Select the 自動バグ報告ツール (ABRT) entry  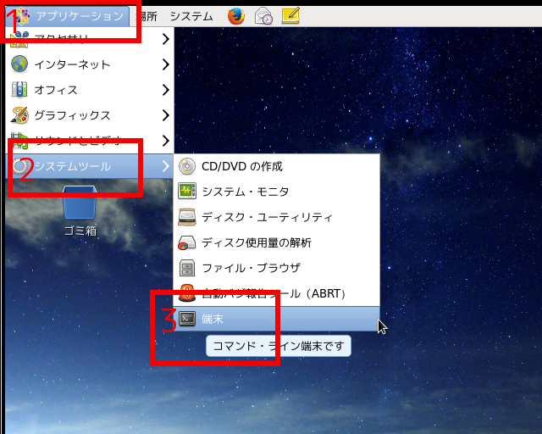coord(274,293)
